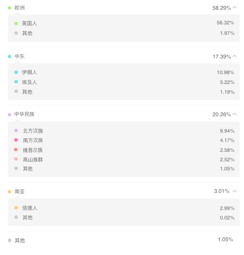Collapse the 欧洲 section chevron

tap(235, 7)
